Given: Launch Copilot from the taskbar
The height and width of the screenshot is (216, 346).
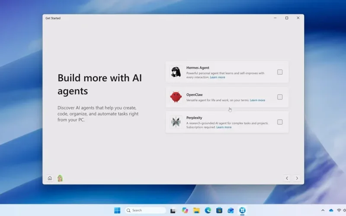Looking at the screenshot, I should pos(185,210).
